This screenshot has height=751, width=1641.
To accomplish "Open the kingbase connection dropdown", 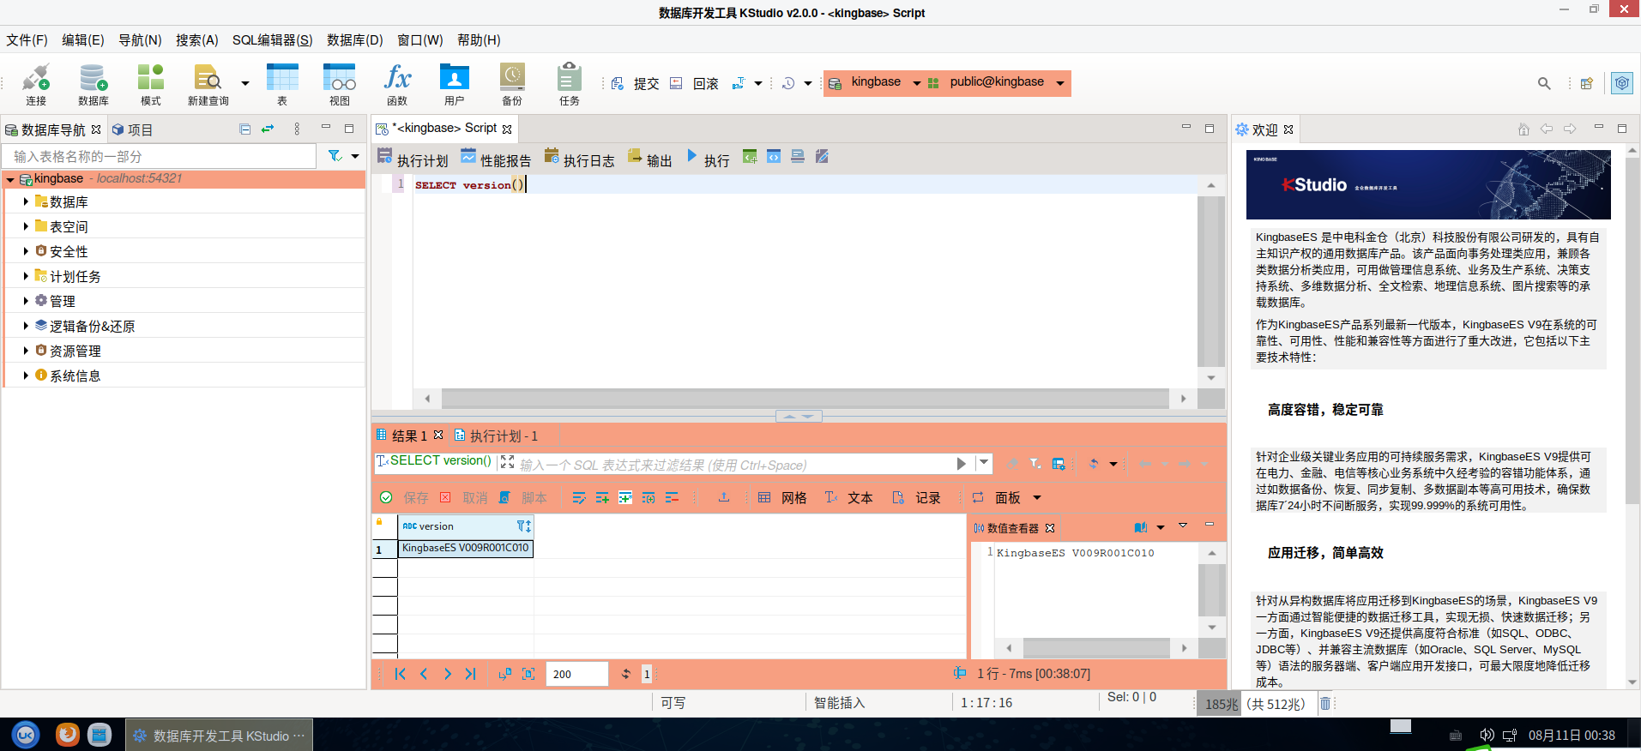I will (917, 83).
